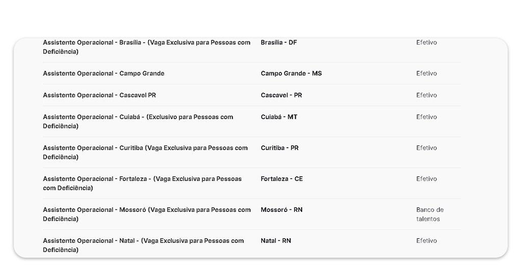This screenshot has width=522, height=273.
Task: Click the Cuiabá - MT location text
Action: [x=279, y=117]
